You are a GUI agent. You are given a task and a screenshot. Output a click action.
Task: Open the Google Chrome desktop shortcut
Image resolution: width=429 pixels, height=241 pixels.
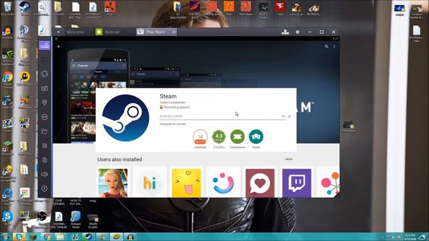[x=7, y=80]
